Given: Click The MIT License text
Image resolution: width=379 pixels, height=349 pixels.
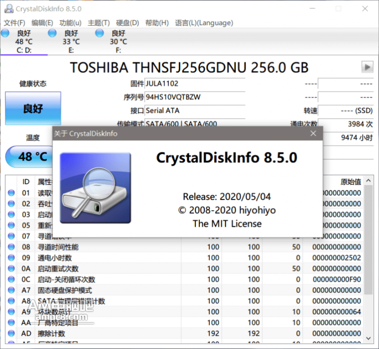Looking at the screenshot, I should tap(227, 224).
